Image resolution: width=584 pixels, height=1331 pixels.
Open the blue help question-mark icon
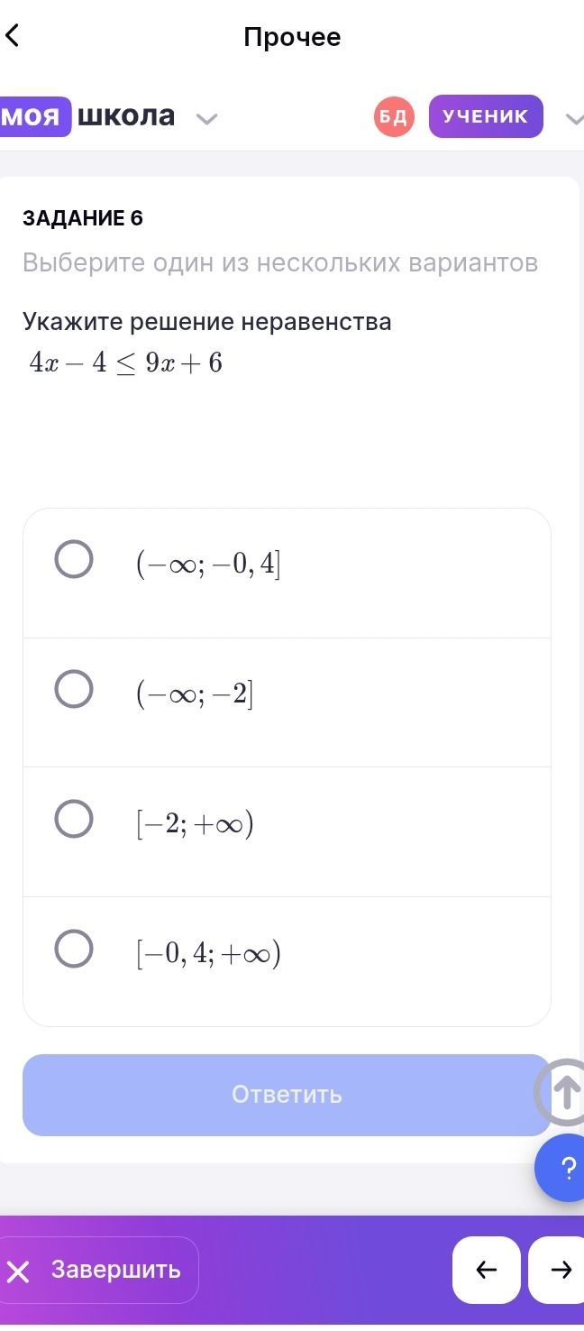tap(562, 1169)
